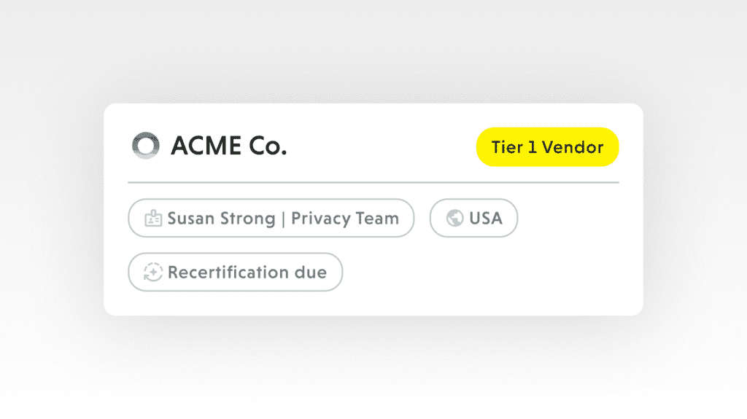Select the Susan Strong | Privacy Team chip
The width and height of the screenshot is (747, 419).
pos(271,219)
